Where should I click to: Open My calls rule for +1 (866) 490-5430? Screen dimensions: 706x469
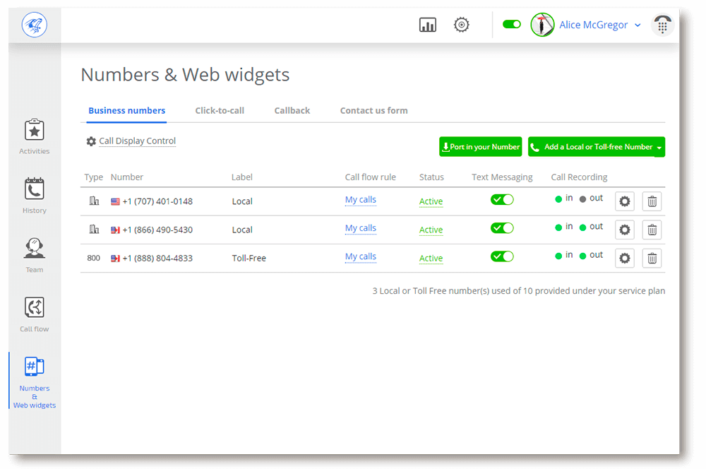360,228
